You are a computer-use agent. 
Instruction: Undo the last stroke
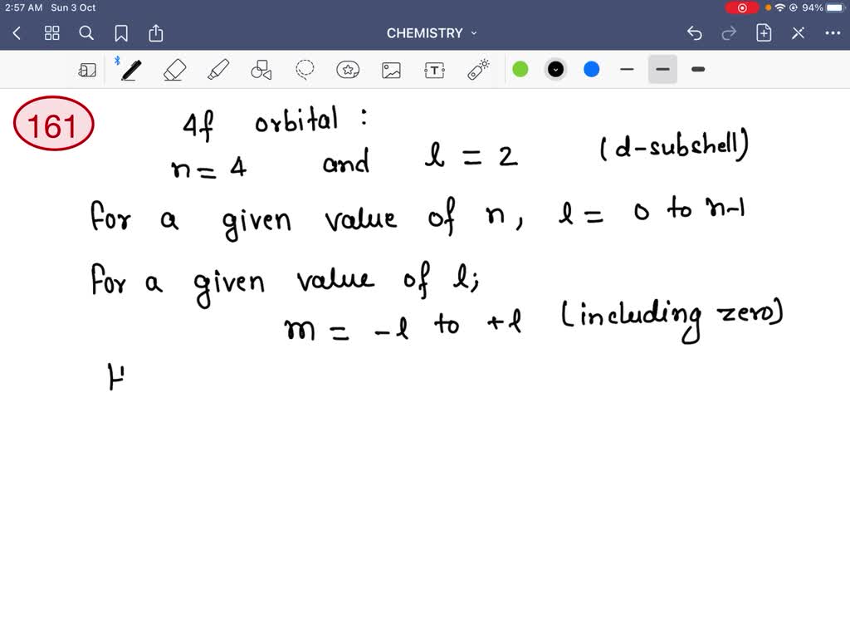pos(694,33)
